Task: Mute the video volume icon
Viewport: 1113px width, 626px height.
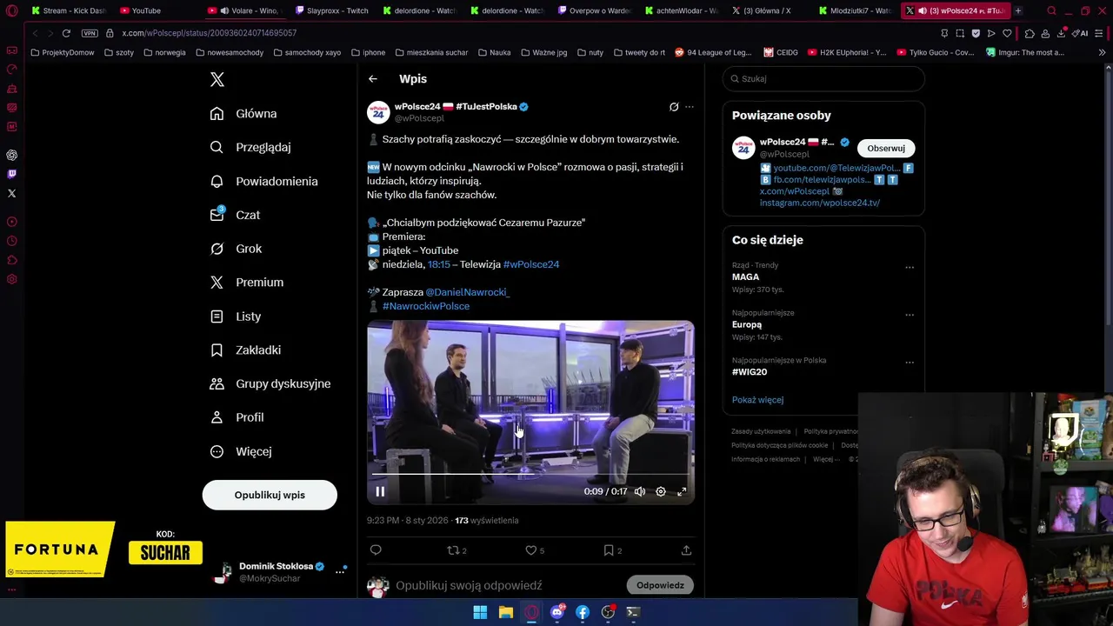Action: point(640,491)
